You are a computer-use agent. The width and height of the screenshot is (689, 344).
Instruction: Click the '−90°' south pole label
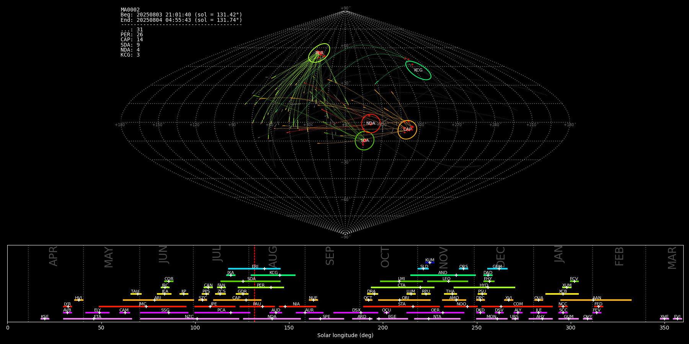click(345, 237)
